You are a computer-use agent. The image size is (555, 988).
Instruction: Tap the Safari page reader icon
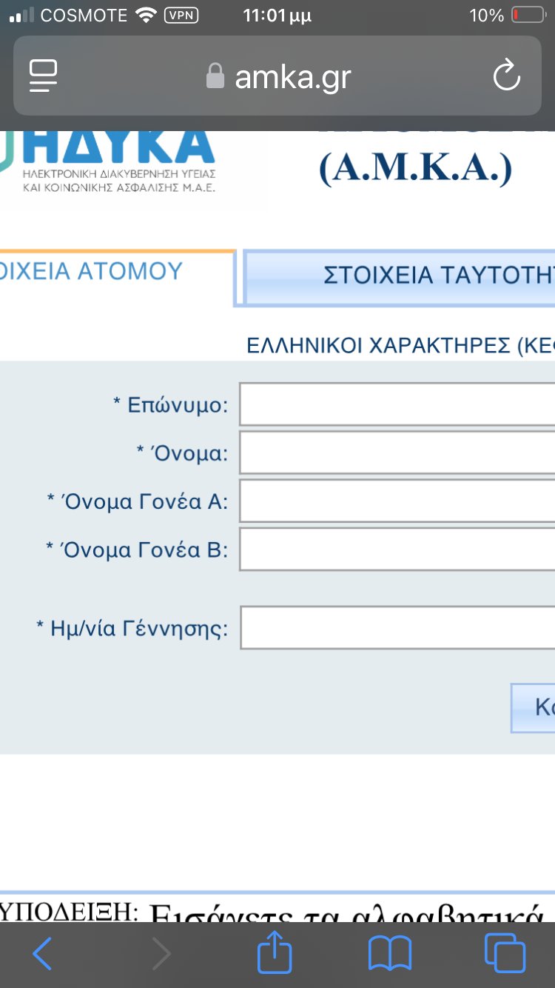[x=43, y=76]
